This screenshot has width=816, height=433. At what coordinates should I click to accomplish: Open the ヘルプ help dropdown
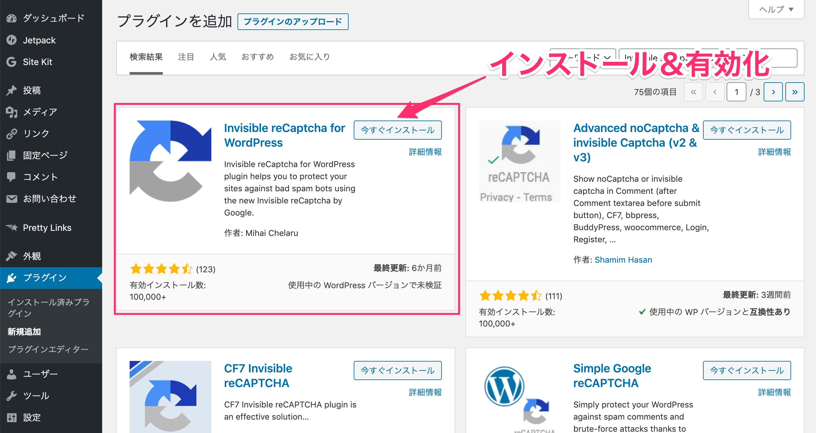(776, 9)
